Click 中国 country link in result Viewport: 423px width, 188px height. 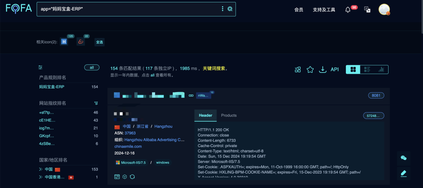[127, 126]
